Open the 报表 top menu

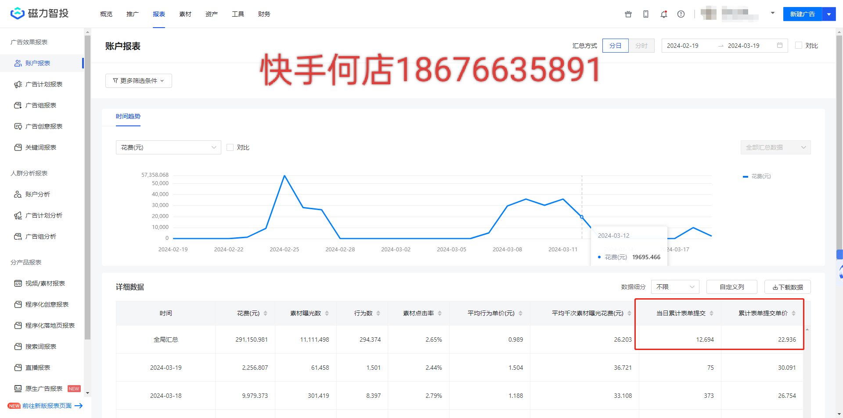[x=159, y=14]
